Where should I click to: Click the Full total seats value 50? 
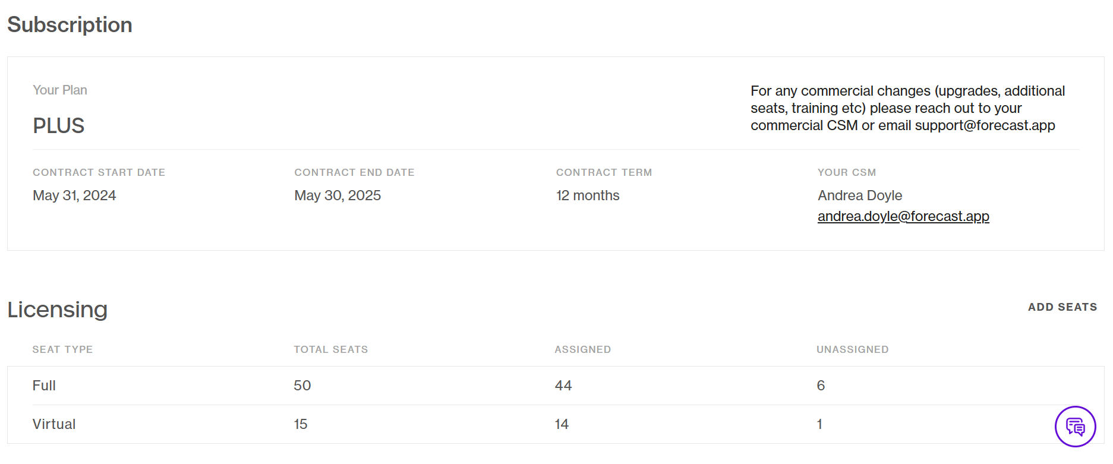tap(302, 386)
